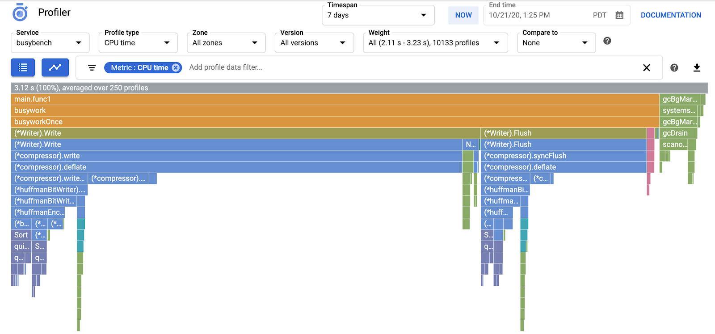The image size is (715, 334).
Task: Expand the Service busybench dropdown
Action: [x=50, y=43]
